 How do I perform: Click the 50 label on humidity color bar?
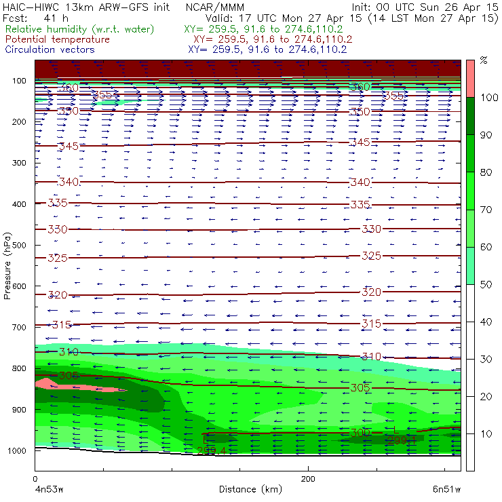coord(486,285)
